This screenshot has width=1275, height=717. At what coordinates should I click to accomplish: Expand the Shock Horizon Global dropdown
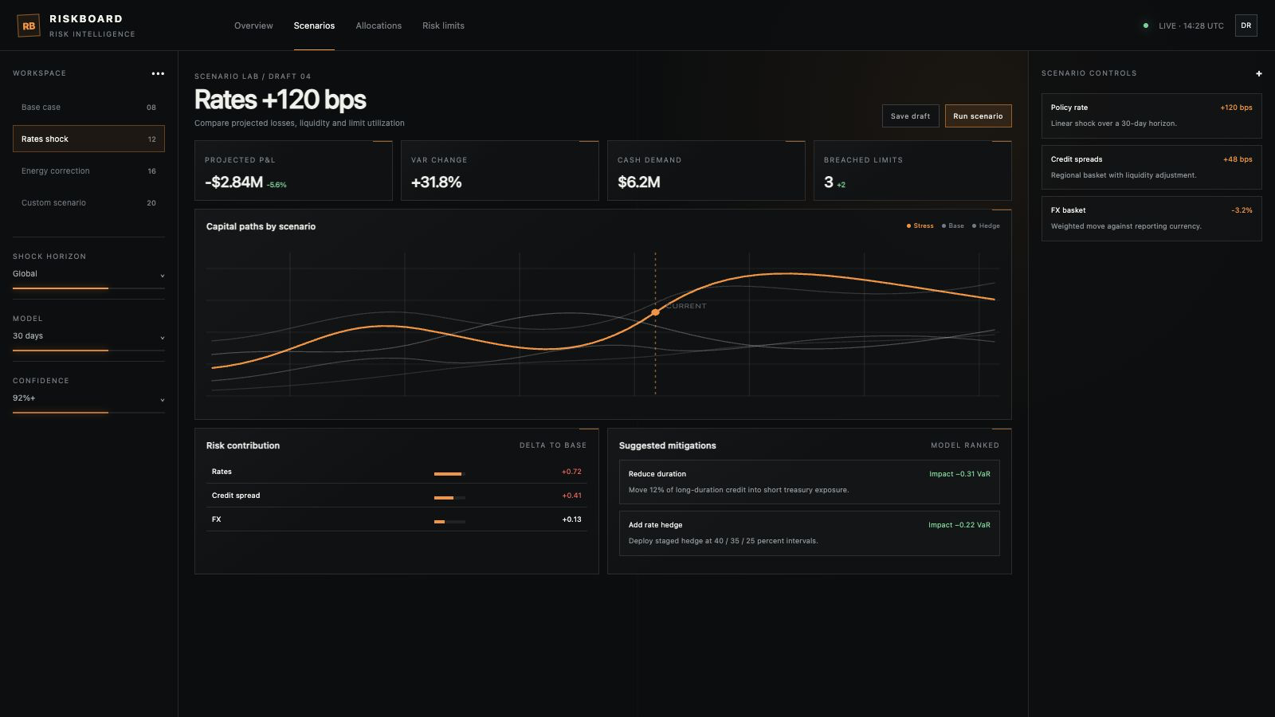point(88,274)
